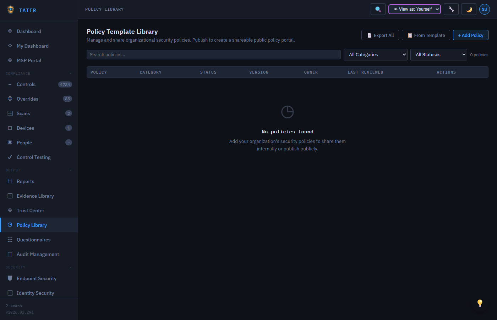Click the ACTIONS column header
Viewport: 497px width, 320px height.
click(x=446, y=72)
